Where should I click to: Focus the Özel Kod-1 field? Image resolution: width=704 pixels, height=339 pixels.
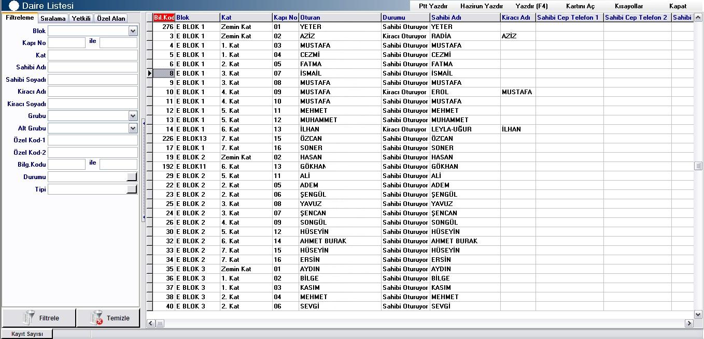[x=93, y=140]
